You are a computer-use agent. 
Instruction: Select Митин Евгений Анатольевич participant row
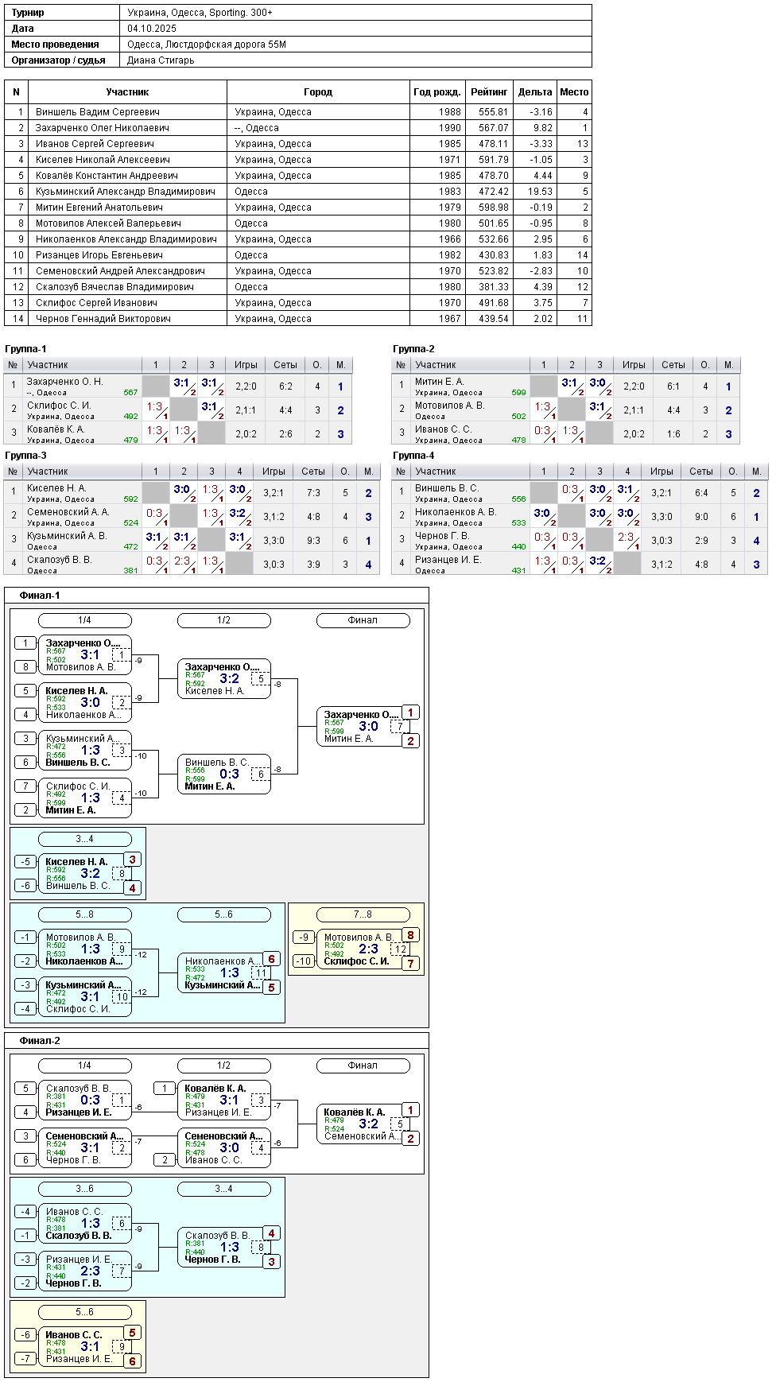298,208
